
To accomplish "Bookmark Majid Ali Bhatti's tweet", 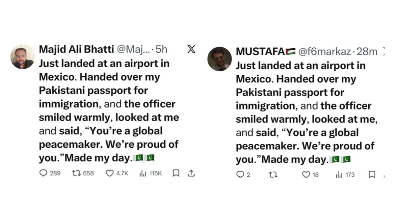I will 175,173.
